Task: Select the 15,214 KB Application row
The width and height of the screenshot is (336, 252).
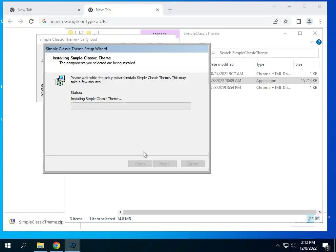Action: point(264,81)
